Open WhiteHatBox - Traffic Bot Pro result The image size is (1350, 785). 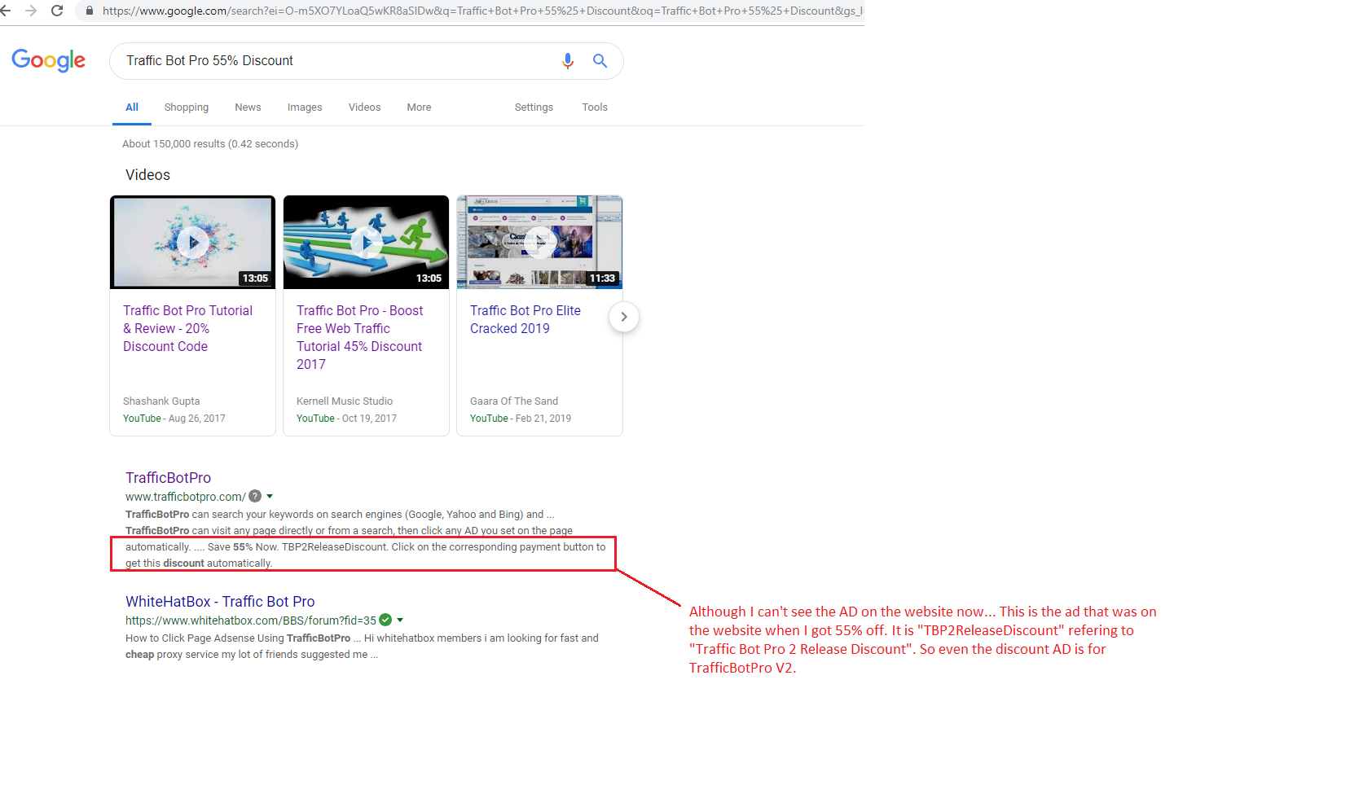(x=220, y=602)
